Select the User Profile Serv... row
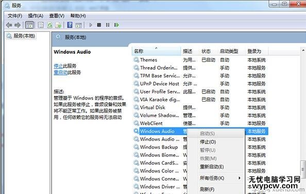 (200, 91)
